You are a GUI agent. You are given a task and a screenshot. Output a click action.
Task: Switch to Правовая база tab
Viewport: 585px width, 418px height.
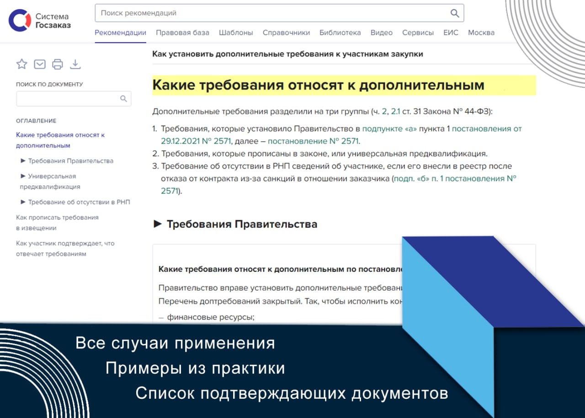point(182,32)
